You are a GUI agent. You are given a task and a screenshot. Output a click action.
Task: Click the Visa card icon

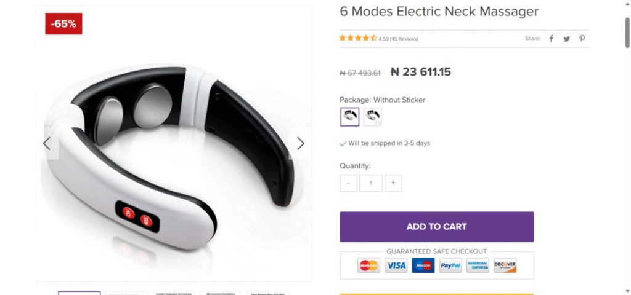(396, 265)
